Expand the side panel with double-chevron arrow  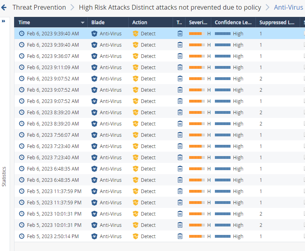click(x=4, y=21)
